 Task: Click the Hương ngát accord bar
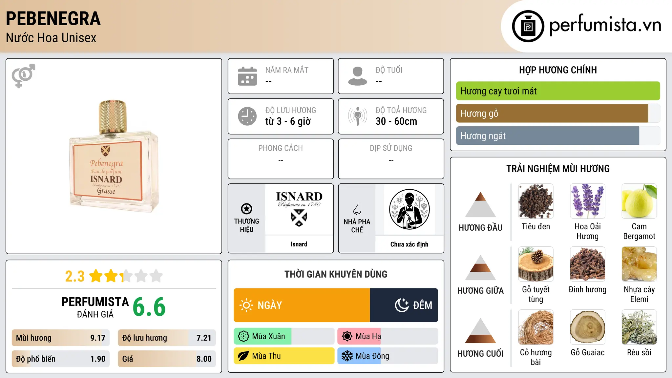[x=558, y=136]
